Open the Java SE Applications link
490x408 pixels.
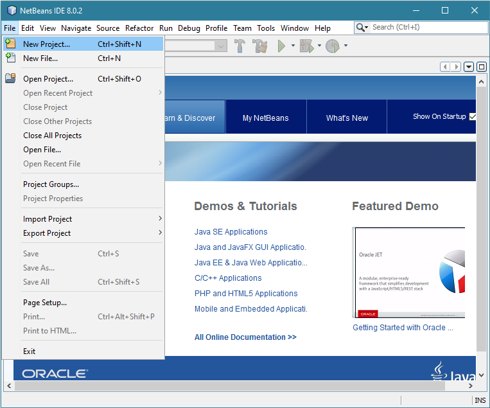click(x=231, y=232)
